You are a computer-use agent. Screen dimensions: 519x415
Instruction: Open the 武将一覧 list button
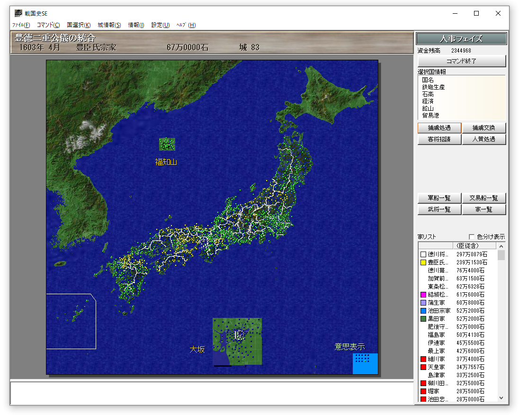point(439,209)
